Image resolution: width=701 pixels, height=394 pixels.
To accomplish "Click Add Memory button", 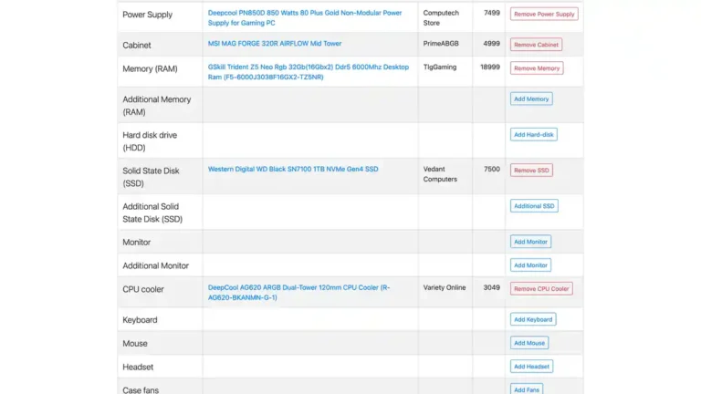I will coord(531,98).
